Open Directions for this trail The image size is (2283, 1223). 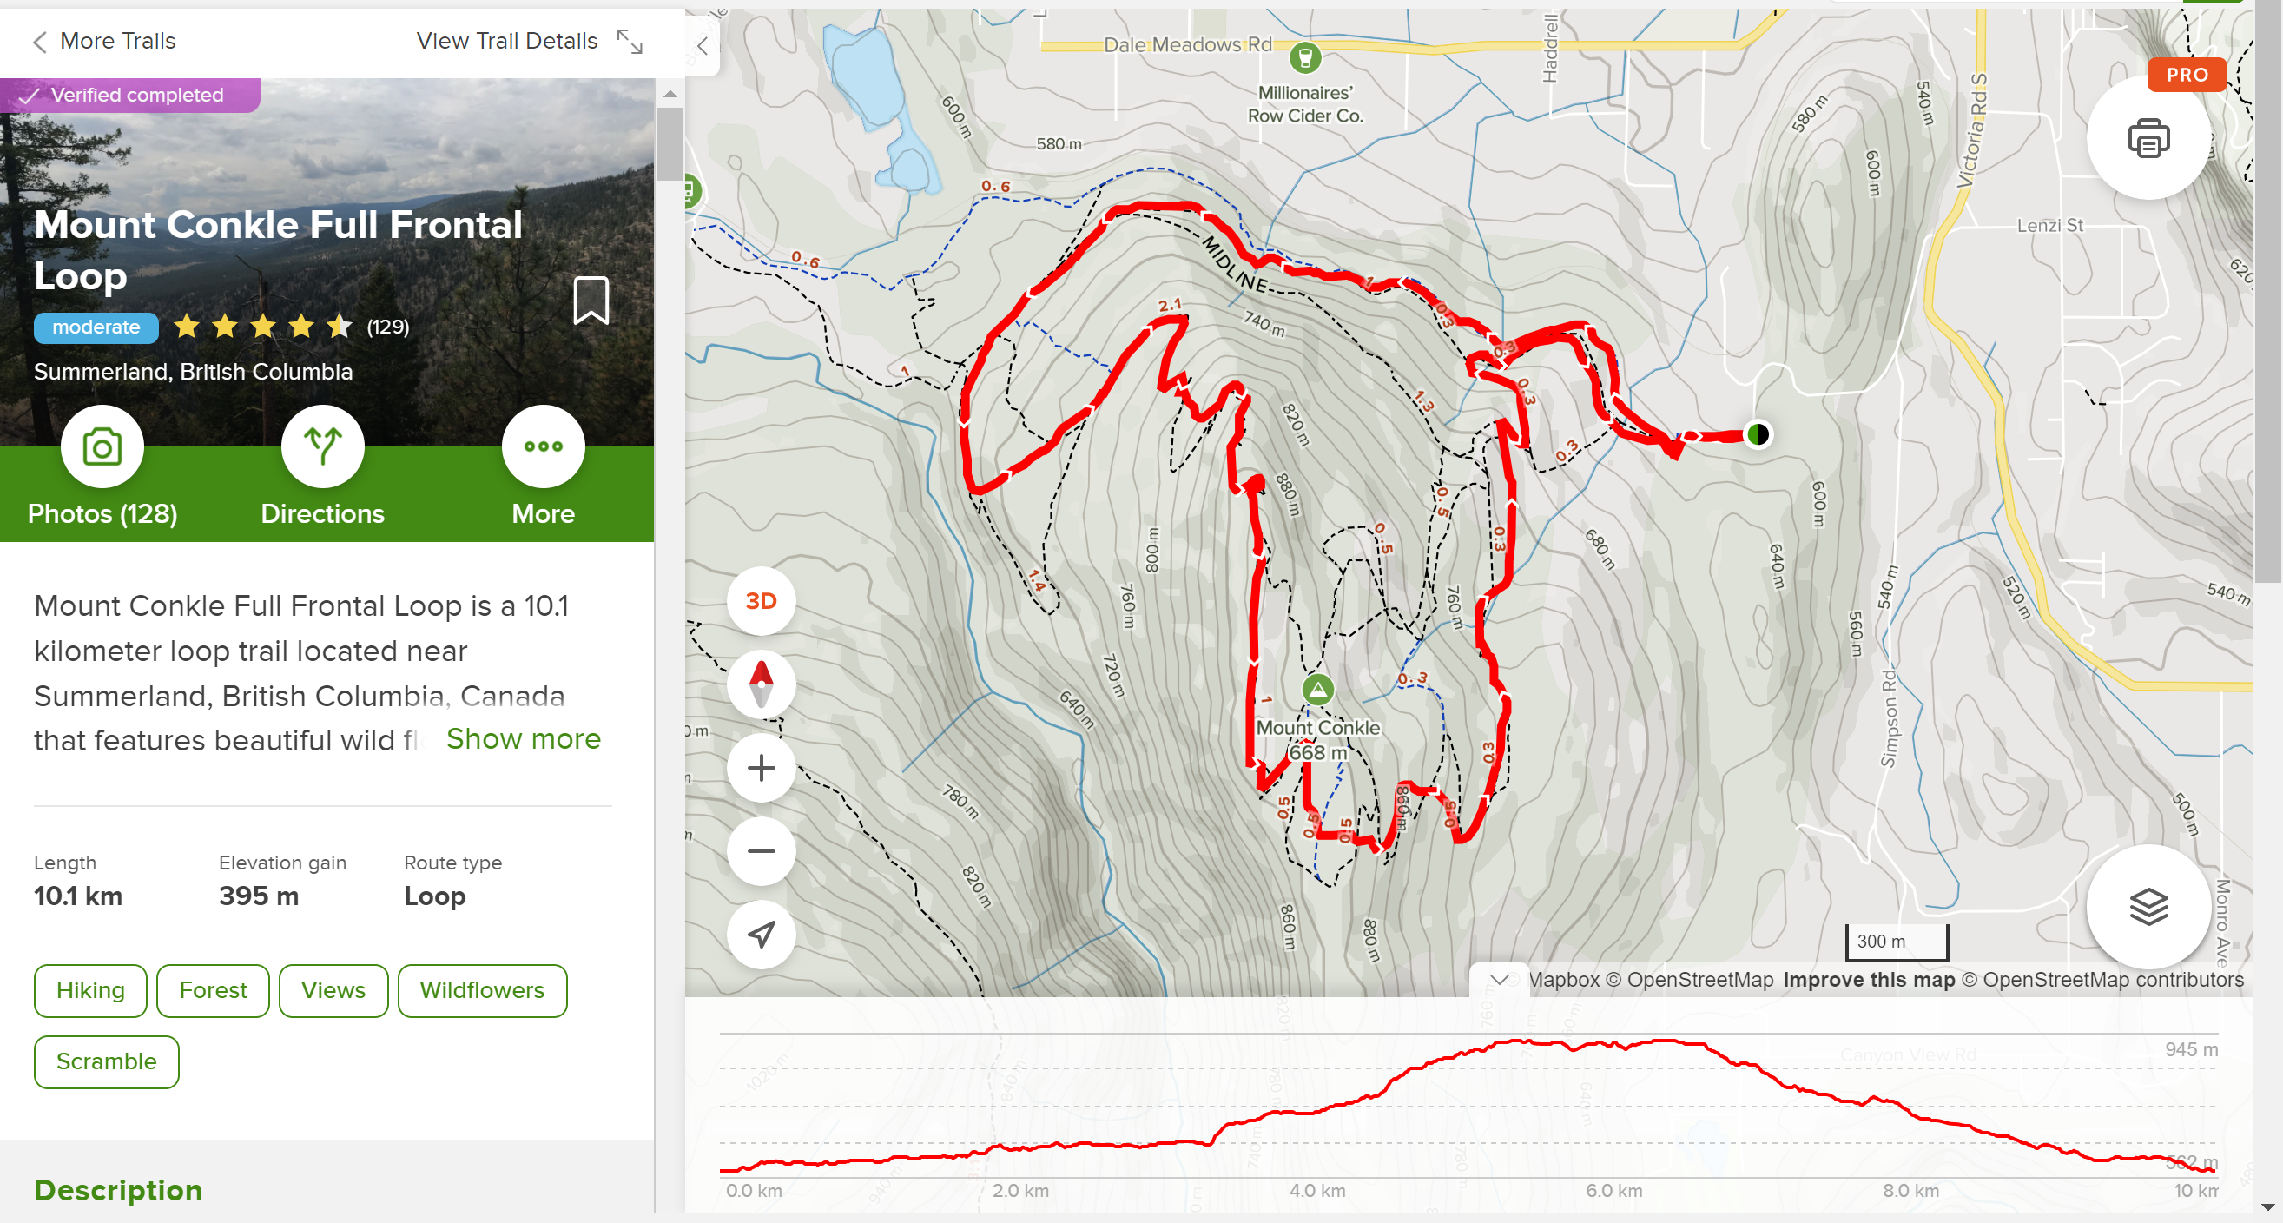322,446
